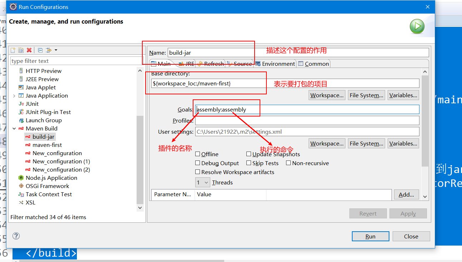Screen dimensions: 462x262
Task: Toggle the Non-recursive checkbox
Action: (289, 163)
